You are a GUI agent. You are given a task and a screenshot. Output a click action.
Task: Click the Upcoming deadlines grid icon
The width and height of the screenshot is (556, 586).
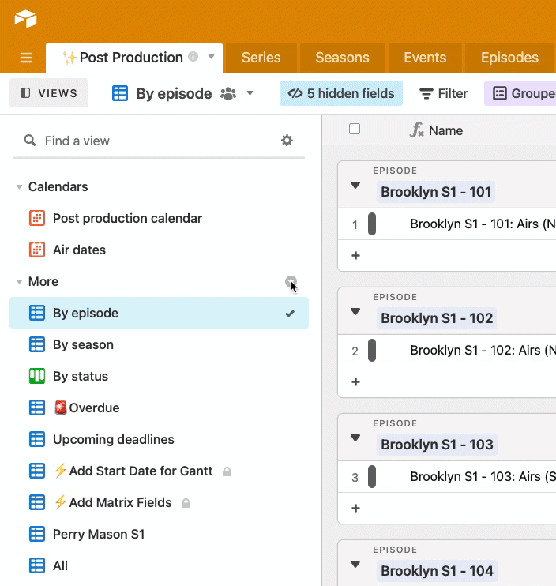(37, 439)
